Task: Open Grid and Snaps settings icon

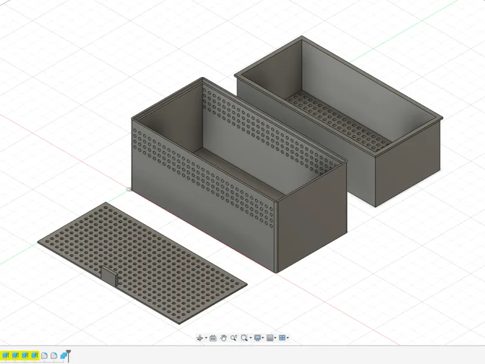Action: (270, 338)
